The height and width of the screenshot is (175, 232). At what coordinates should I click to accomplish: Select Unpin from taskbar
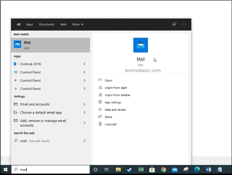[x=118, y=95]
